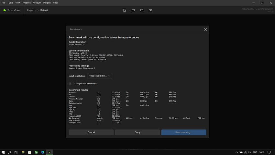Screen dimensions: 275x155
Task: Close the Benchmark dialog
Action: [205, 30]
